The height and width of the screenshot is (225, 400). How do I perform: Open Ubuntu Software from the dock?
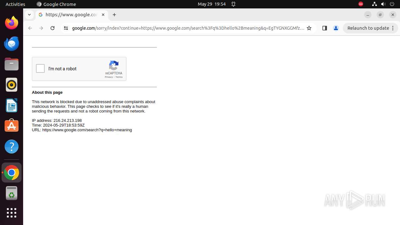pyautogui.click(x=12, y=126)
